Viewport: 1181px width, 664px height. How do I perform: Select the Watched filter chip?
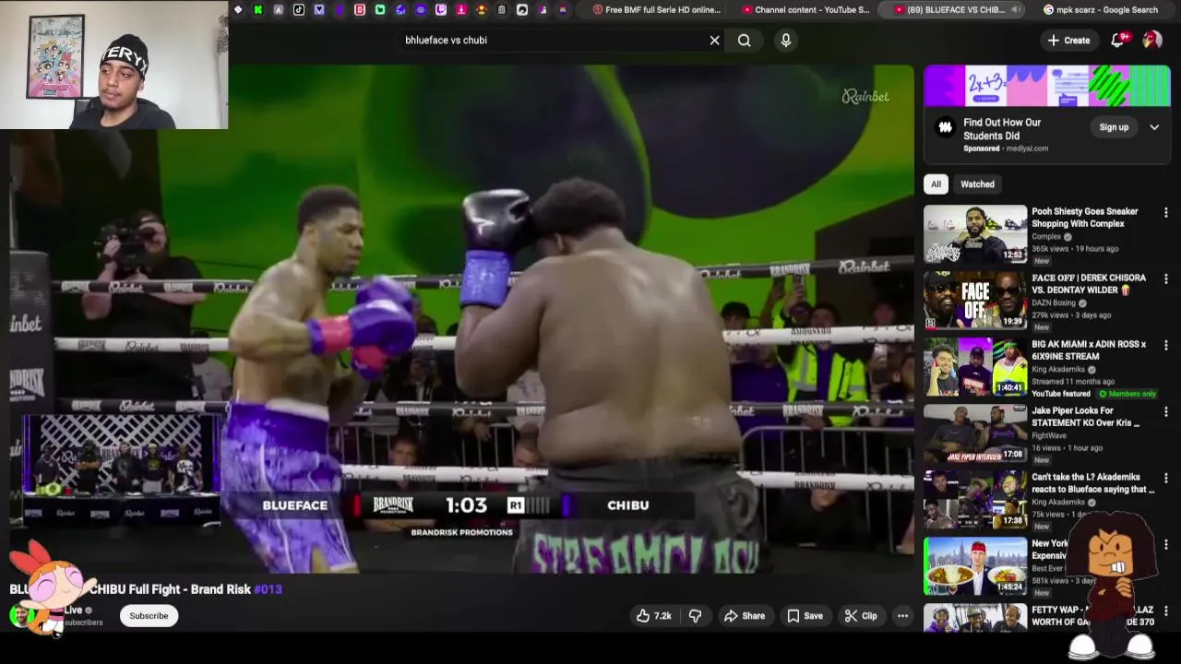click(x=977, y=184)
